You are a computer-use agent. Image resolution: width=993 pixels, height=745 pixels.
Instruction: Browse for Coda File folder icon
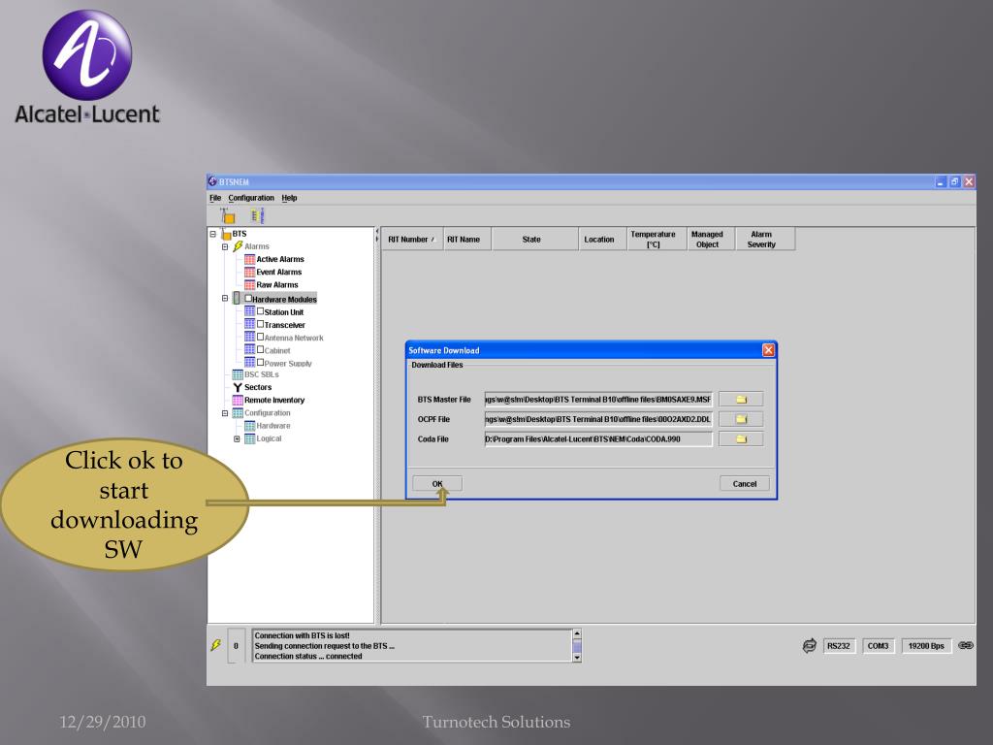click(741, 439)
